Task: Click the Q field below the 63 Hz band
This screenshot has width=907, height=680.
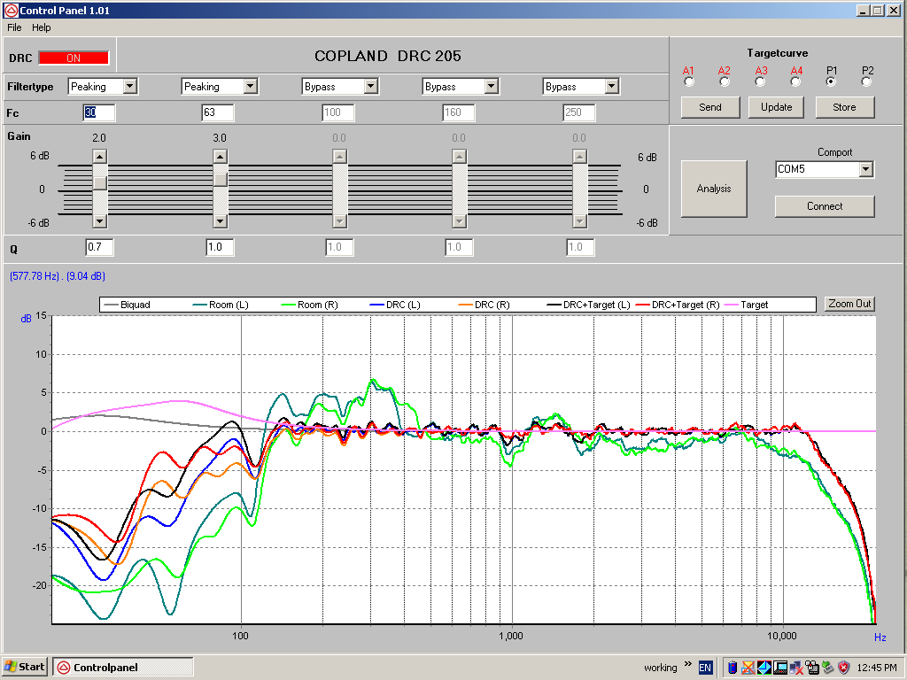Action: click(x=220, y=247)
